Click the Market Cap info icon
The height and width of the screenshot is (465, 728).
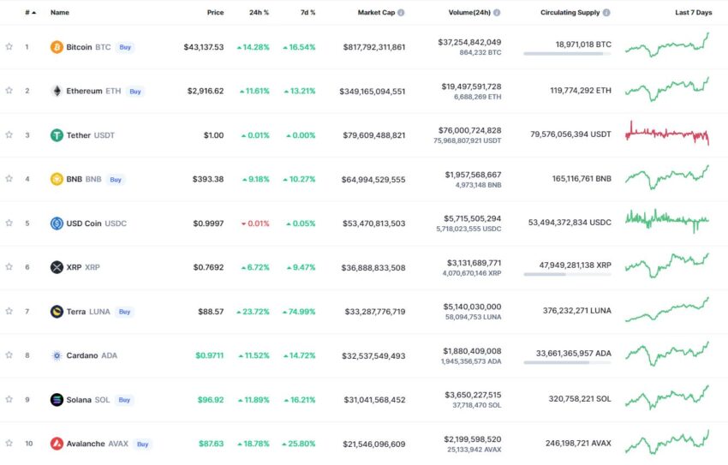coord(401,13)
